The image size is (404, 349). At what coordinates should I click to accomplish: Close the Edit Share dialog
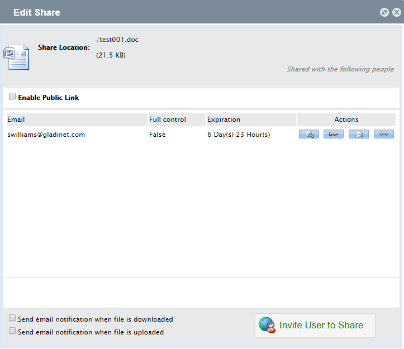point(396,12)
